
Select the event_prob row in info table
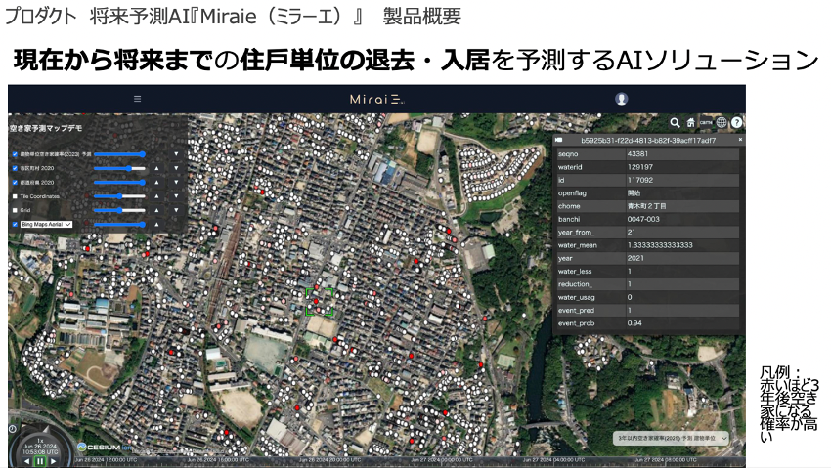point(645,322)
